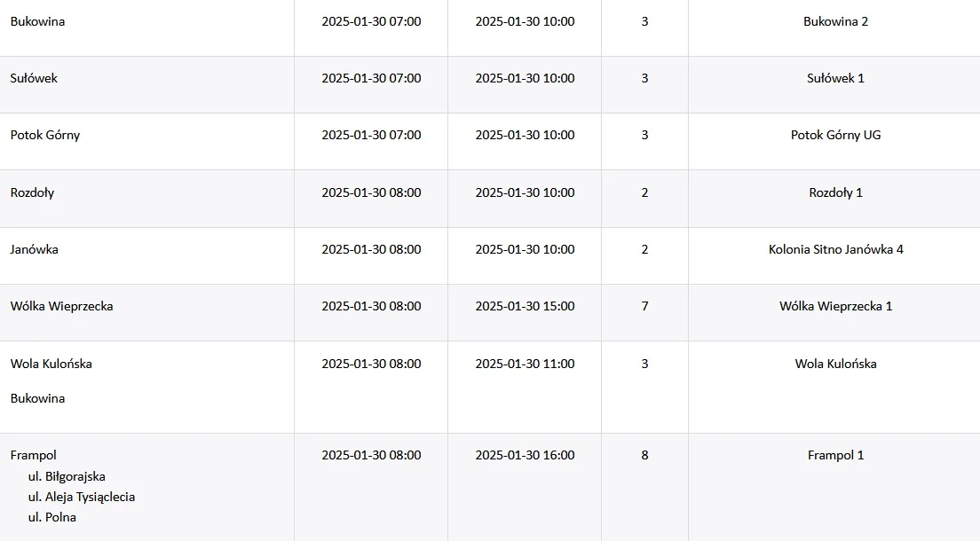Click Frampol location heading

click(x=33, y=455)
